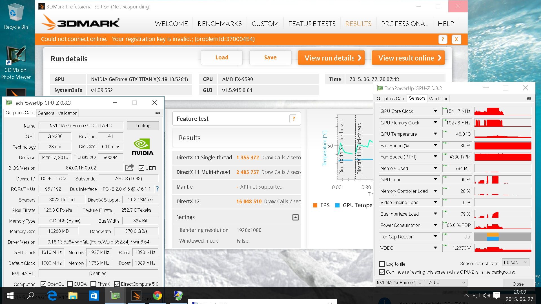This screenshot has height=304, width=541.
Task: Collapse the Settings section arrow icon
Action: tap(295, 217)
